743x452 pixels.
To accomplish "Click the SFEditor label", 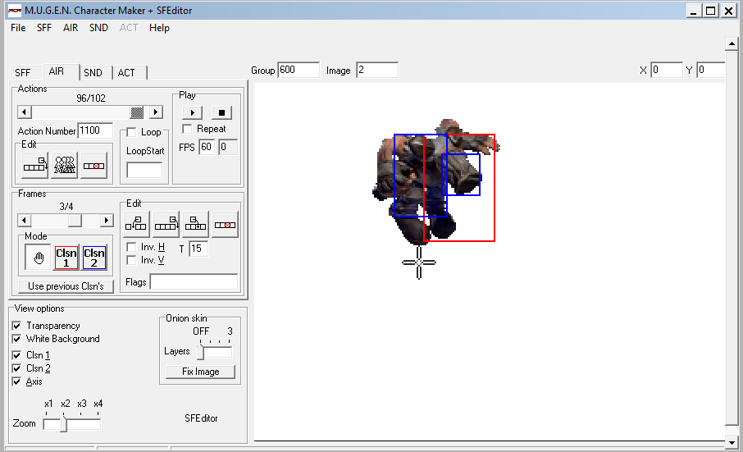I will [x=201, y=418].
